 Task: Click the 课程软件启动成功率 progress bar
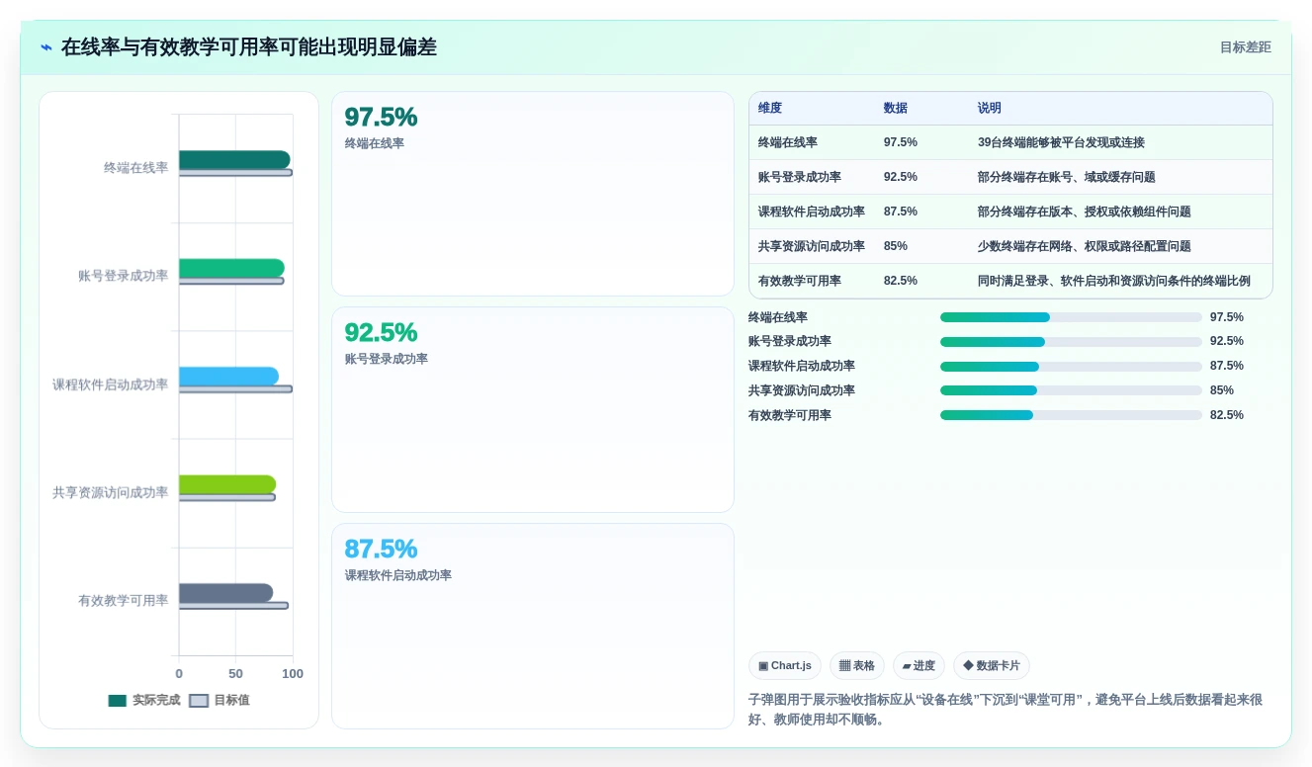[1071, 367]
